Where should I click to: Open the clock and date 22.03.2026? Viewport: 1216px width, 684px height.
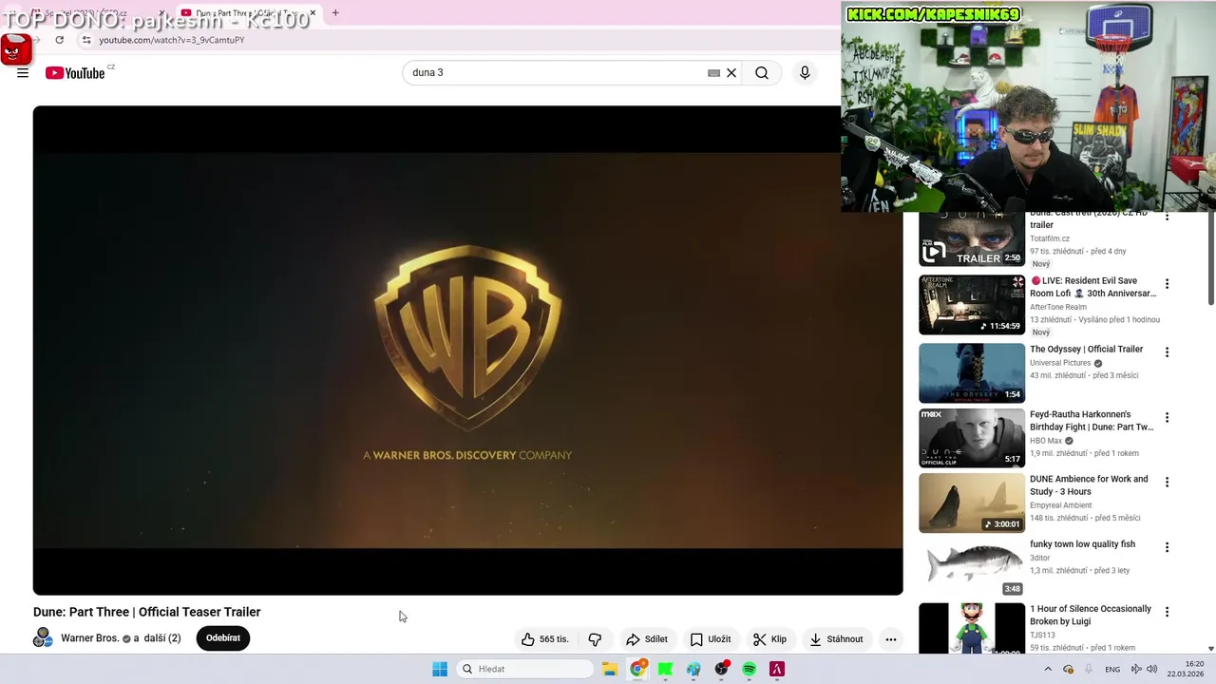(x=1186, y=669)
